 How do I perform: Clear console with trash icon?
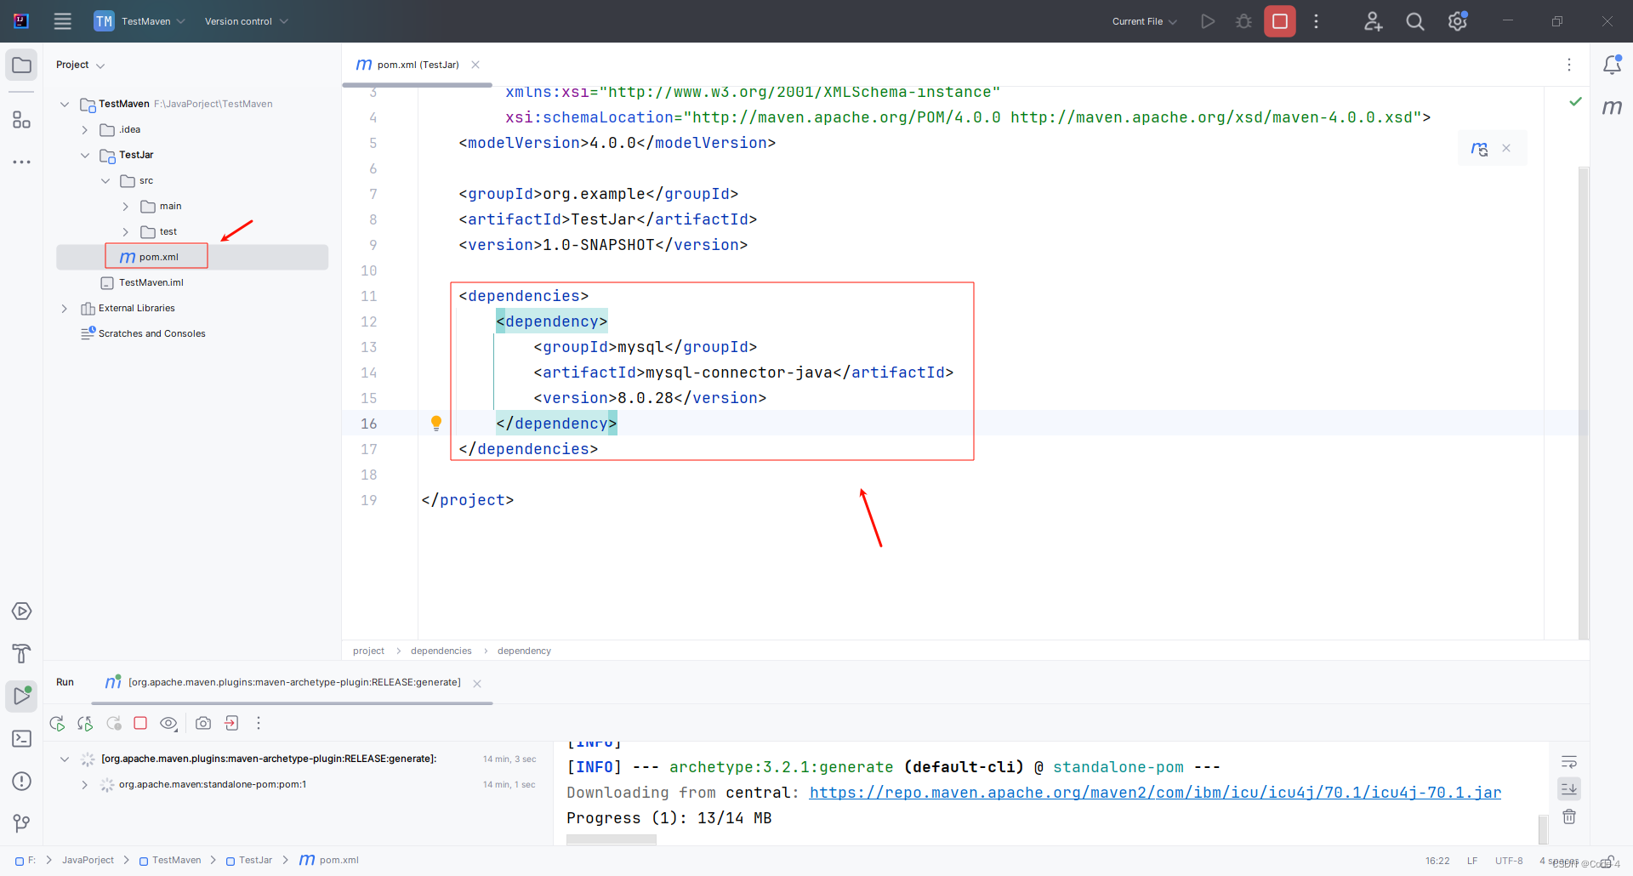point(1569,817)
